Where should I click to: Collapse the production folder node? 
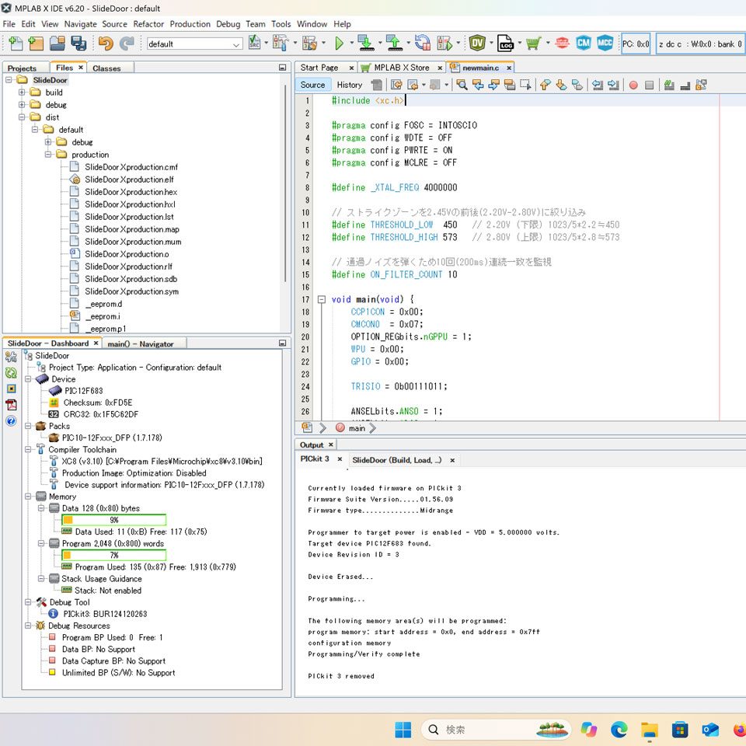48,155
